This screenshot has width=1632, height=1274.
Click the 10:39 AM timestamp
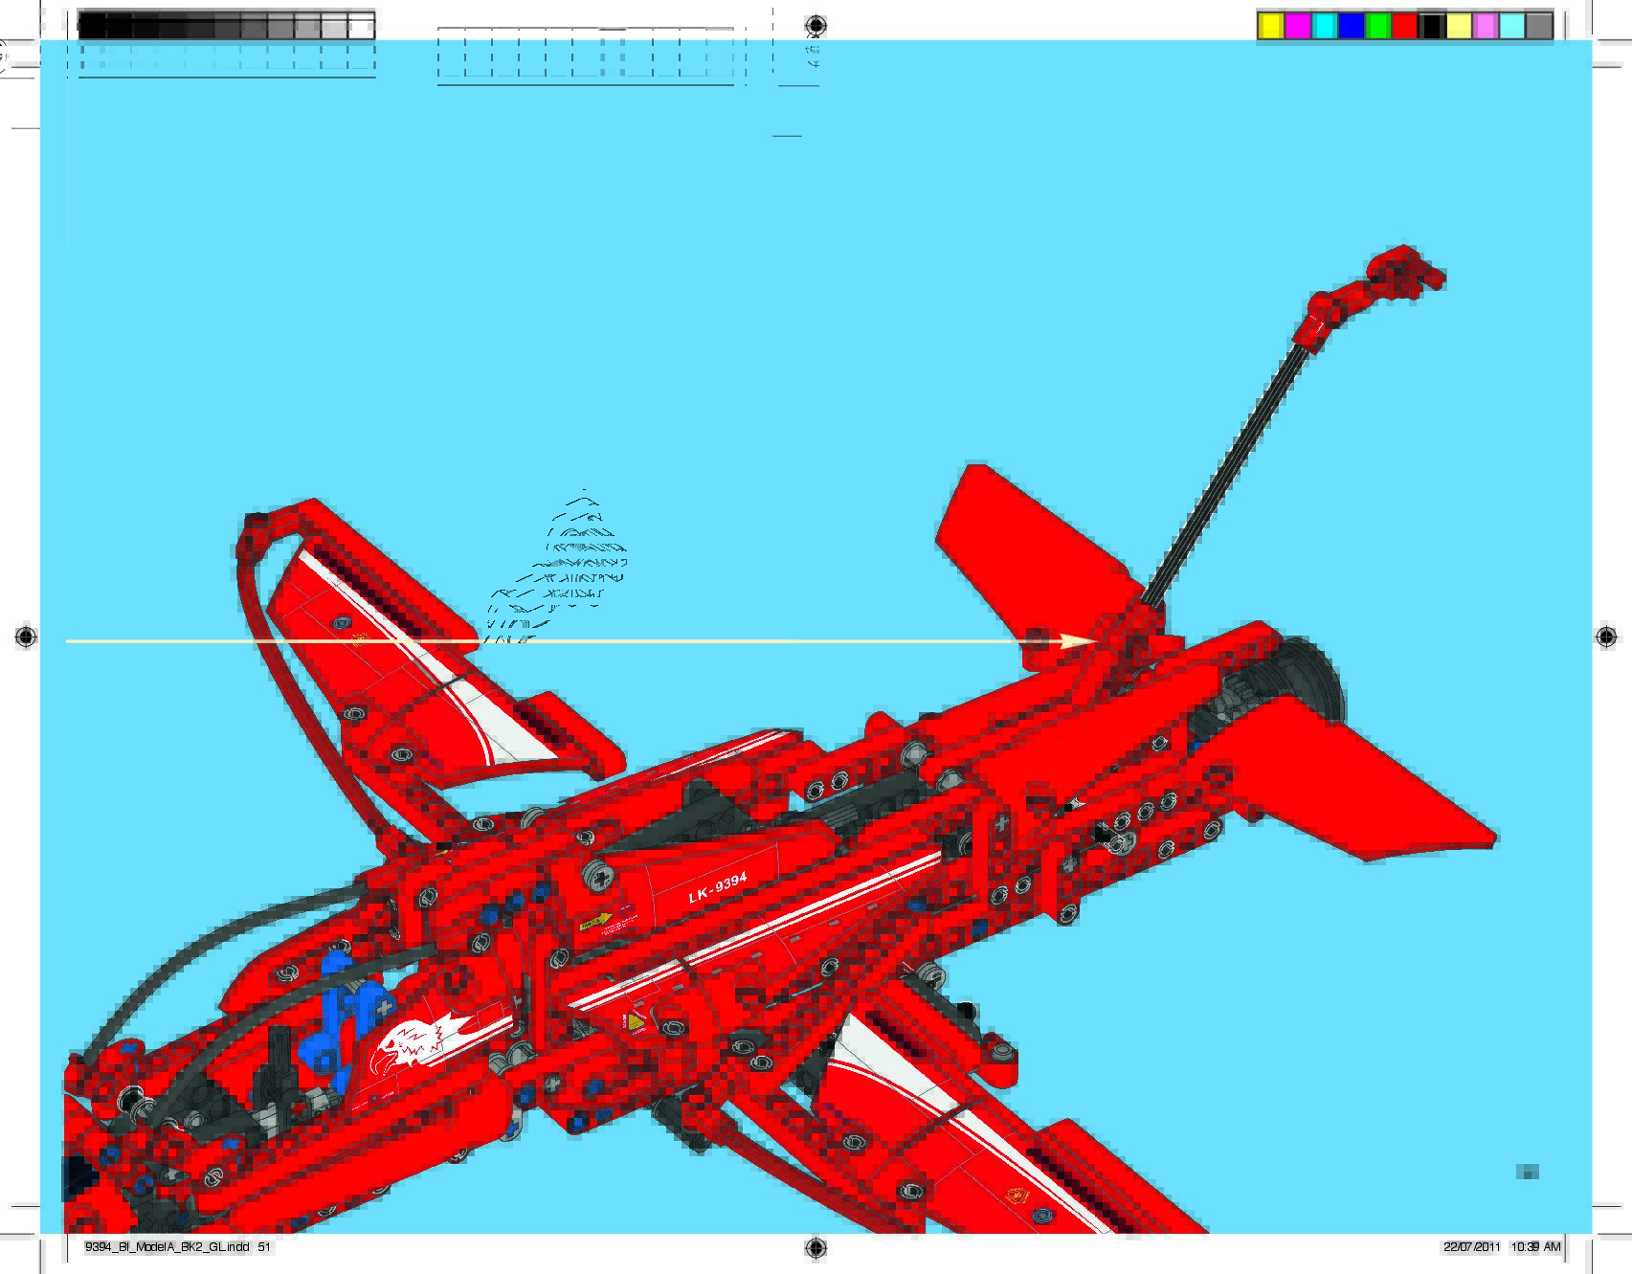pos(1535,1247)
